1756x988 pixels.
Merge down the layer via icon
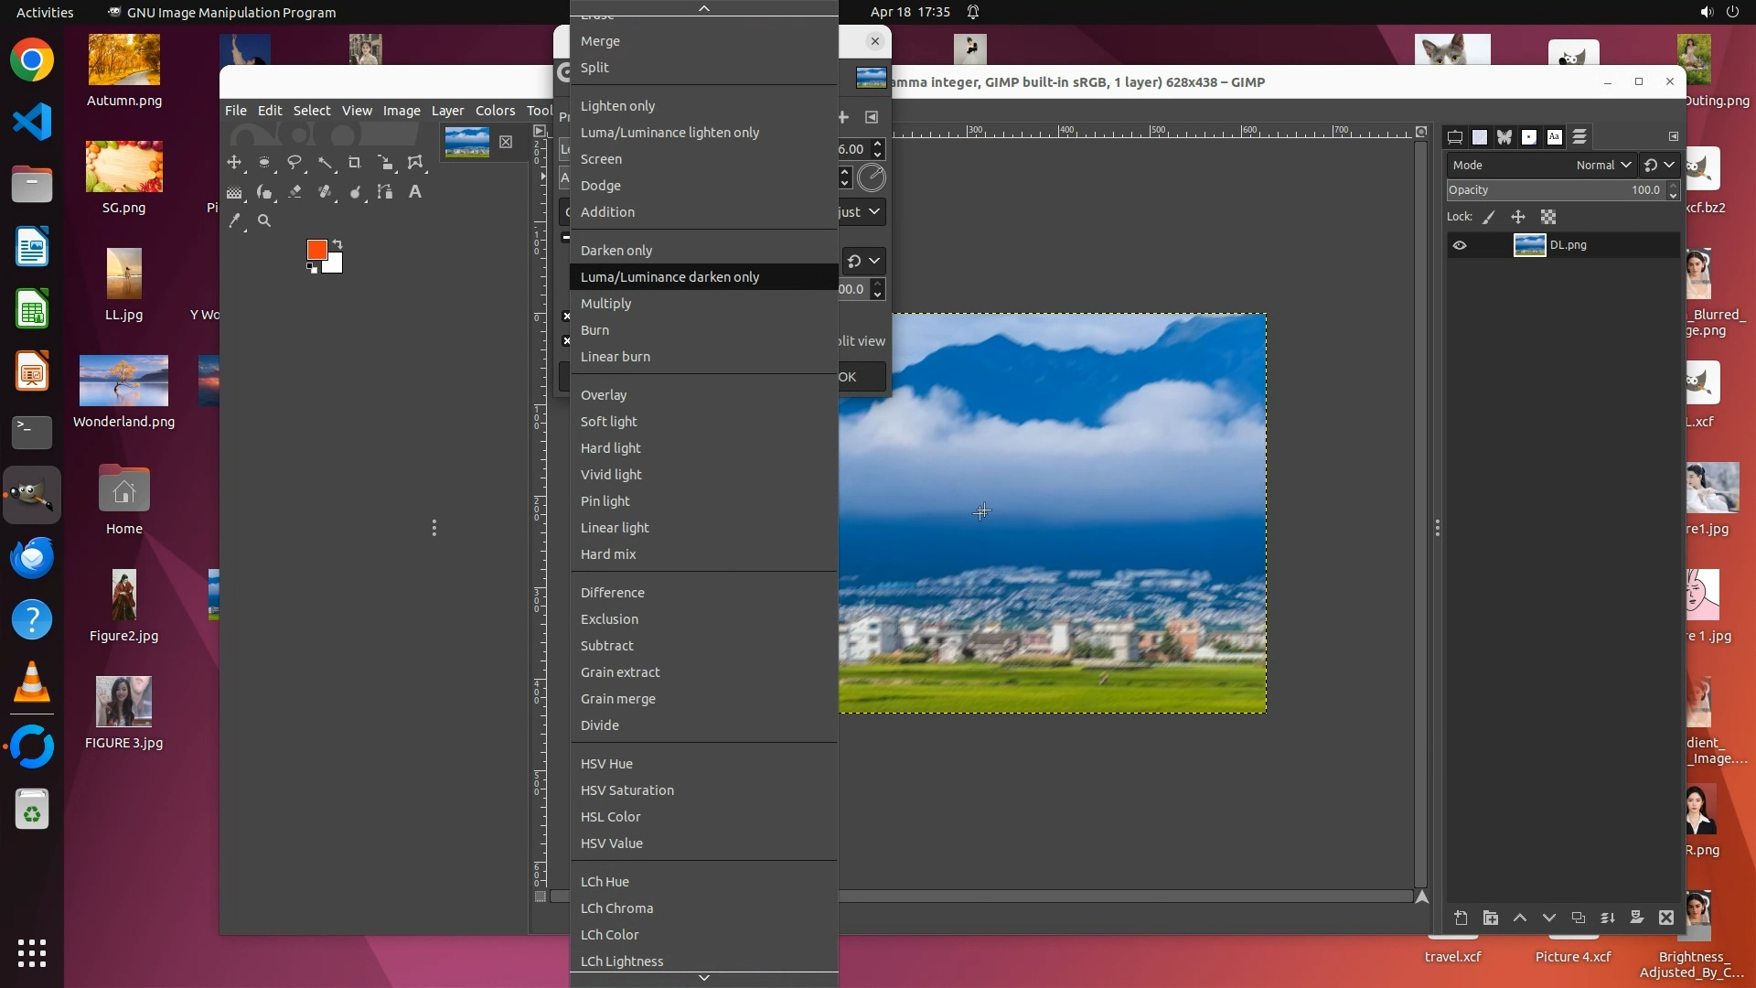pos(1608,918)
